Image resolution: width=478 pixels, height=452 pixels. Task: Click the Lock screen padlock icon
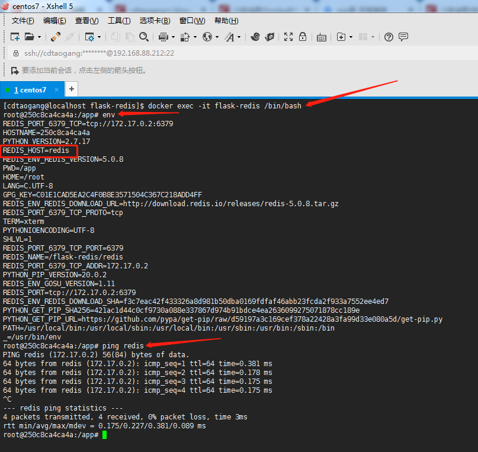(303, 37)
